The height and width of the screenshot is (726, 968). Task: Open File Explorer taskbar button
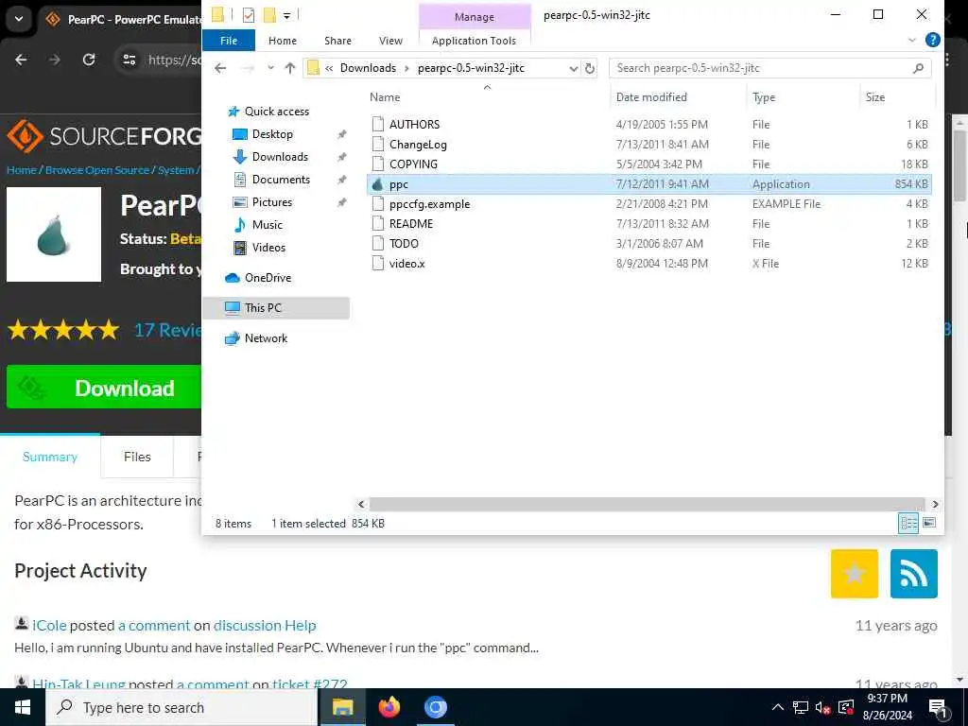coord(342,707)
